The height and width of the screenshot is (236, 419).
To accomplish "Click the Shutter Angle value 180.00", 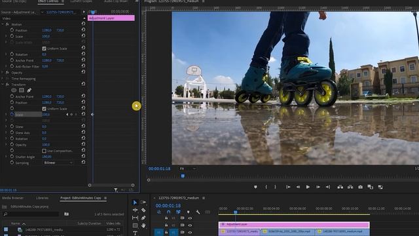I will [x=46, y=157].
